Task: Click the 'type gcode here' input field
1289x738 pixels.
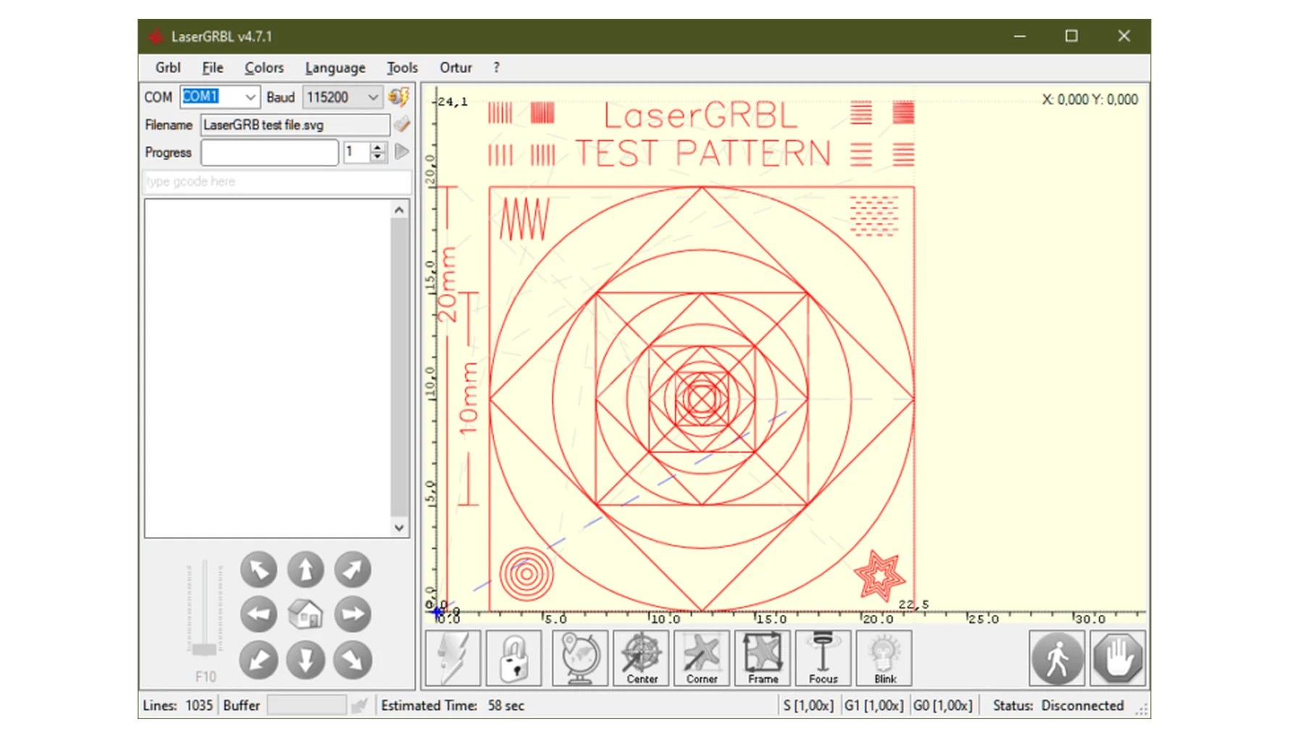Action: point(277,182)
